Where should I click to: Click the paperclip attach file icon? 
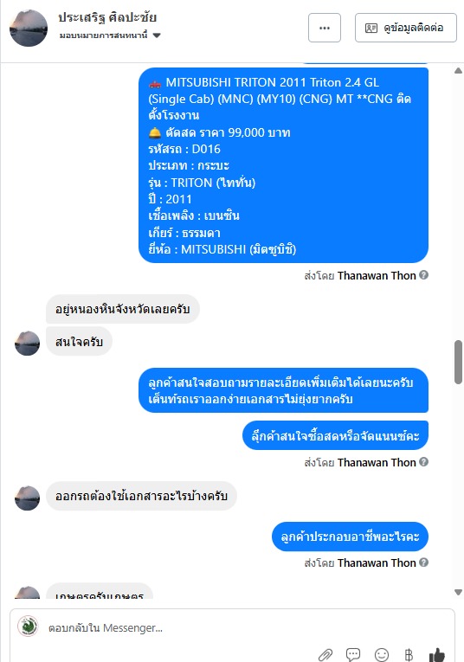click(x=325, y=655)
